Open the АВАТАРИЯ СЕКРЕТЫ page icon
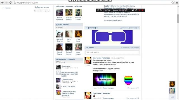 (x=58, y=73)
